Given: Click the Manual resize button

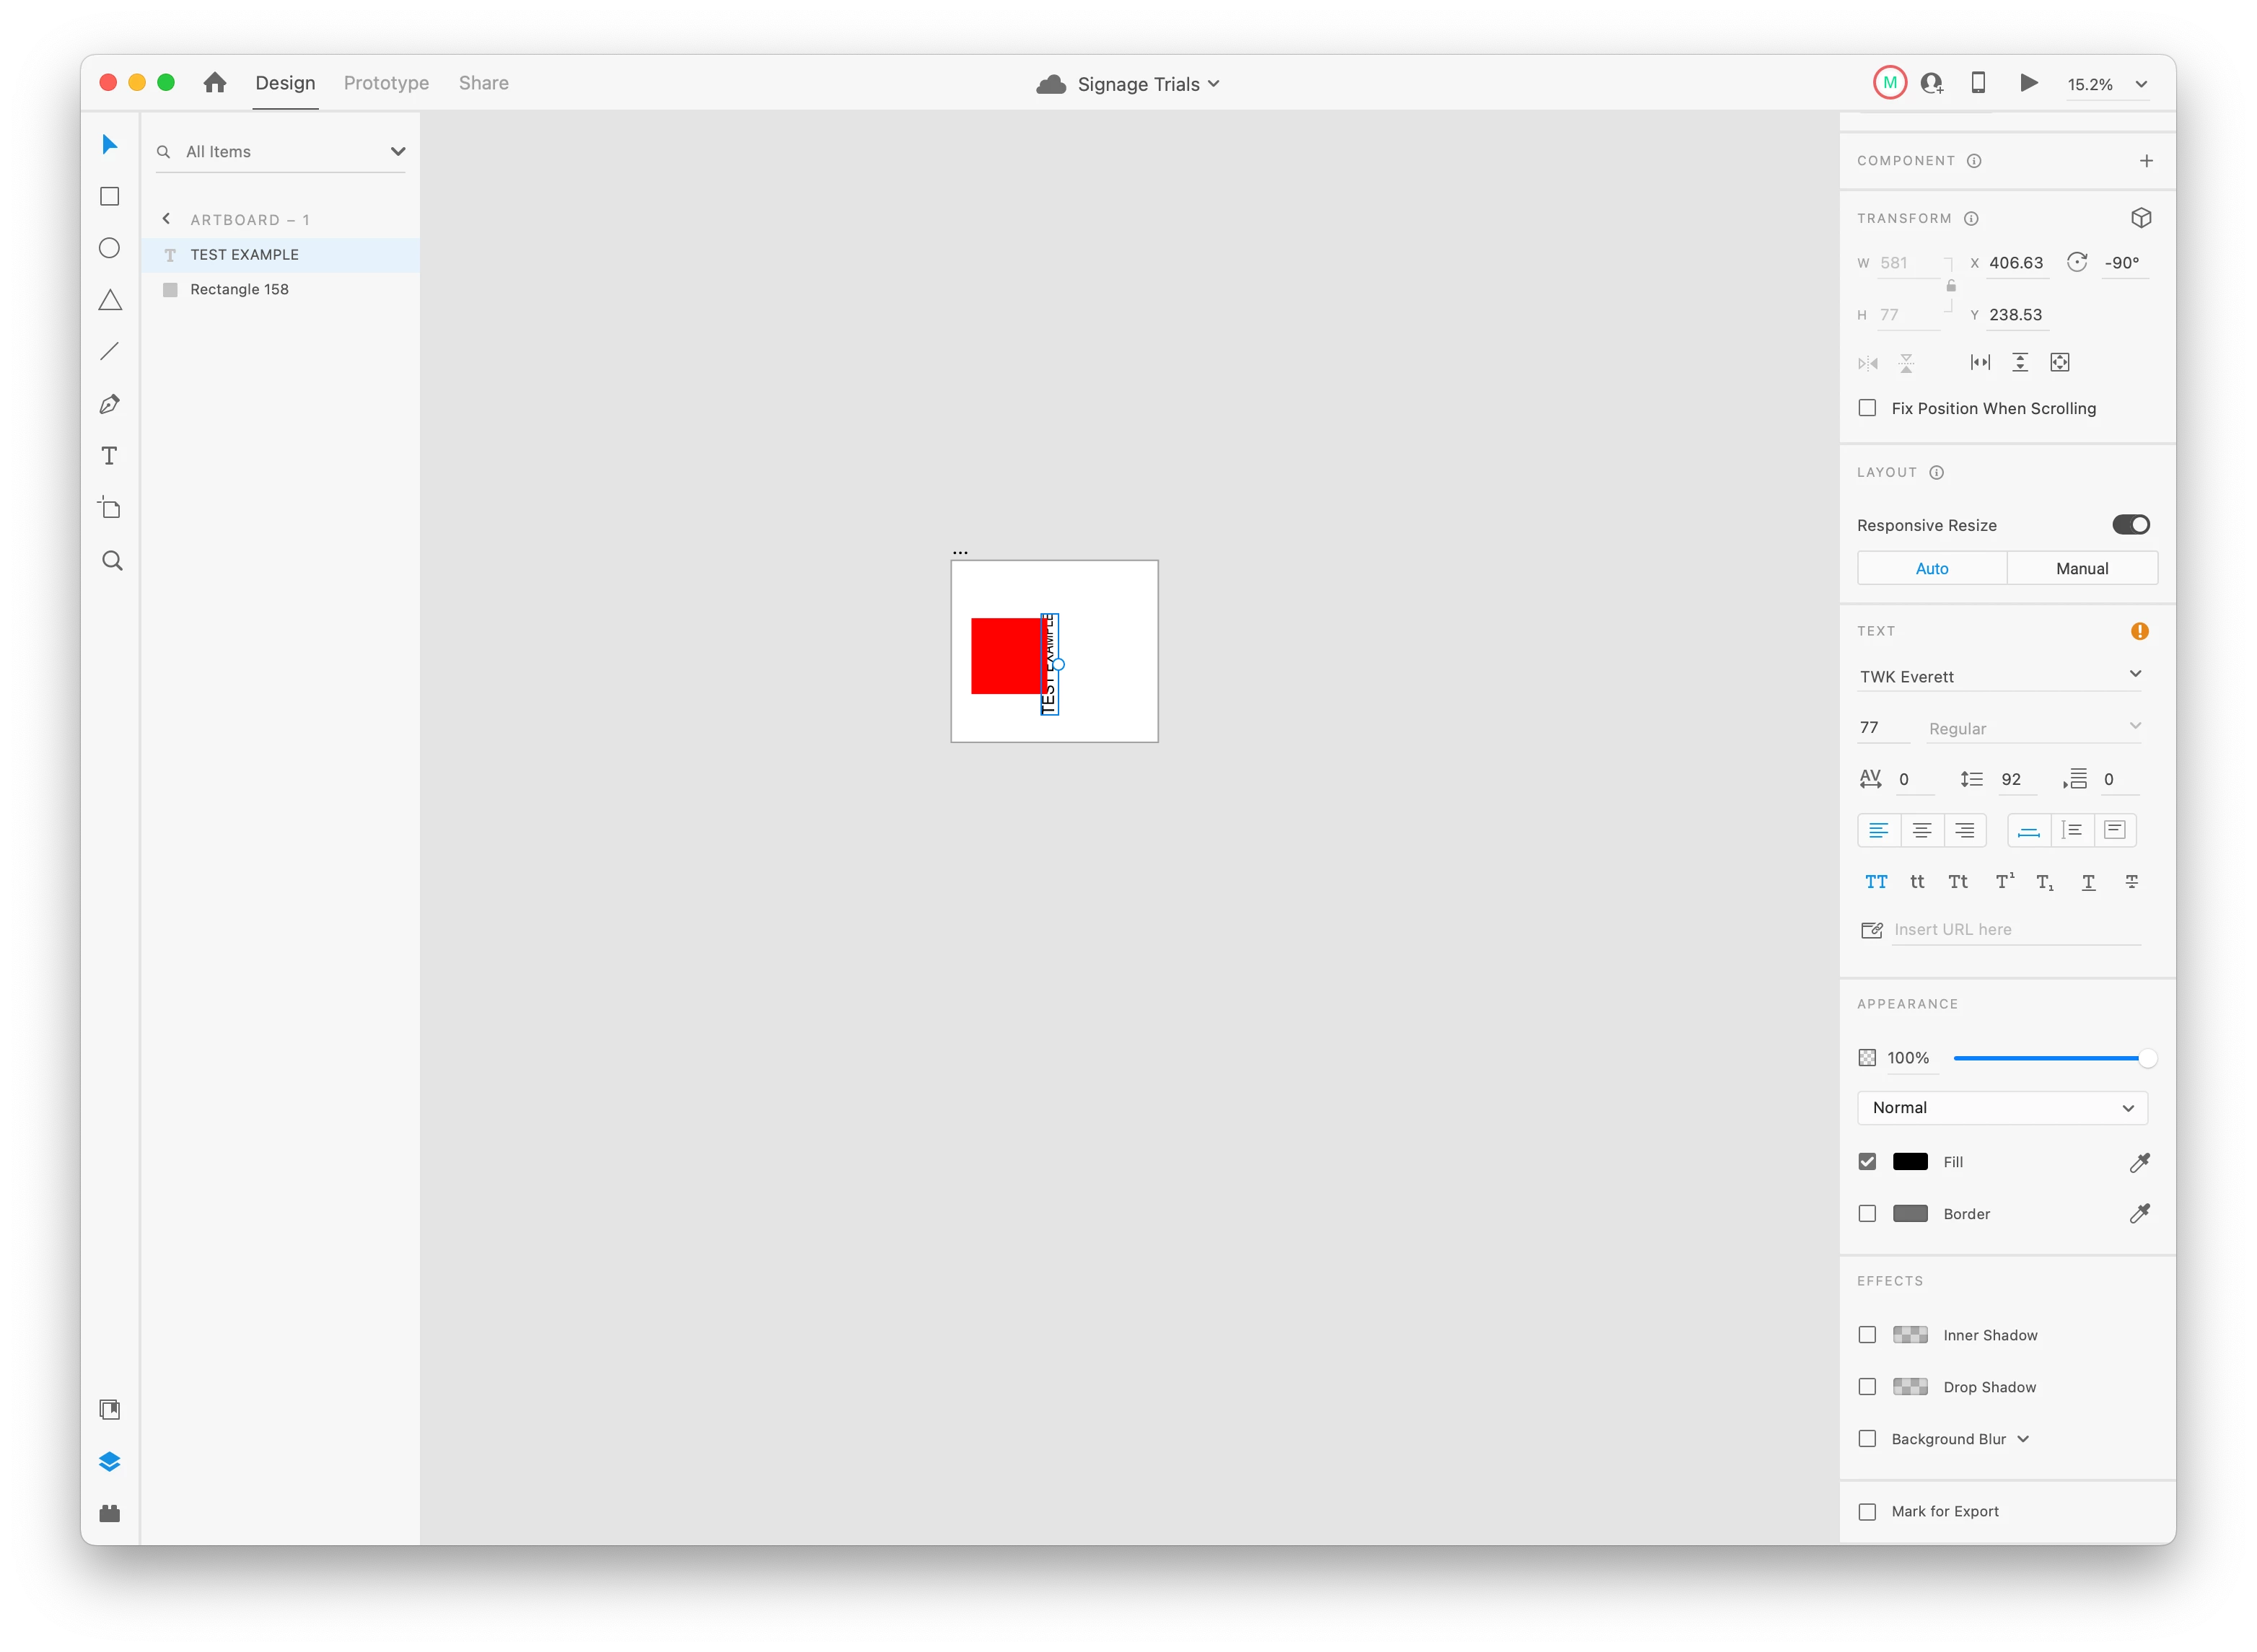Looking at the screenshot, I should [x=2082, y=568].
